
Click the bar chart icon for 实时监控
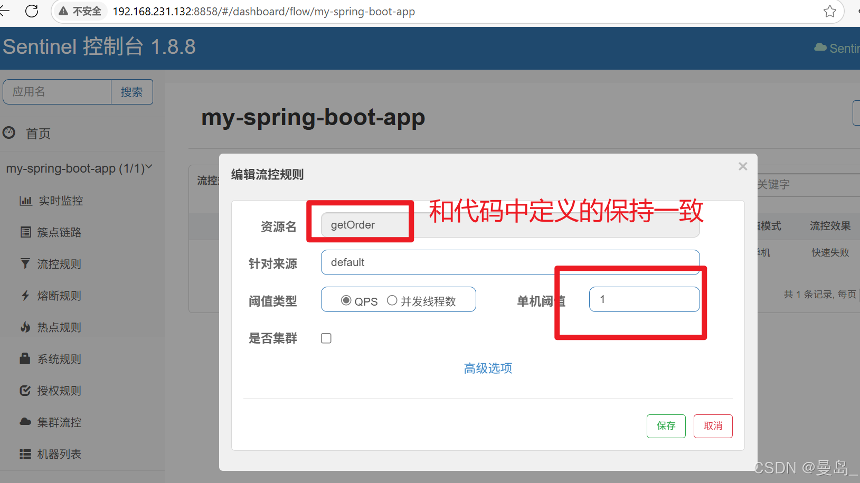25,201
